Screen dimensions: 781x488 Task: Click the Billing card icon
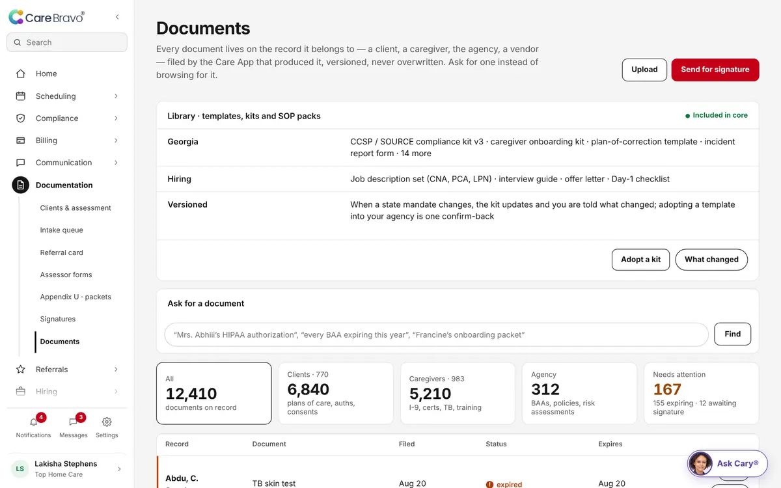click(21, 140)
